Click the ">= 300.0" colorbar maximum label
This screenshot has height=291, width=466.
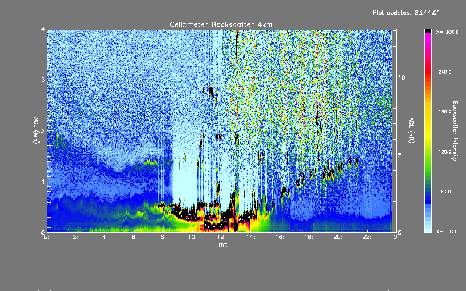click(x=447, y=32)
